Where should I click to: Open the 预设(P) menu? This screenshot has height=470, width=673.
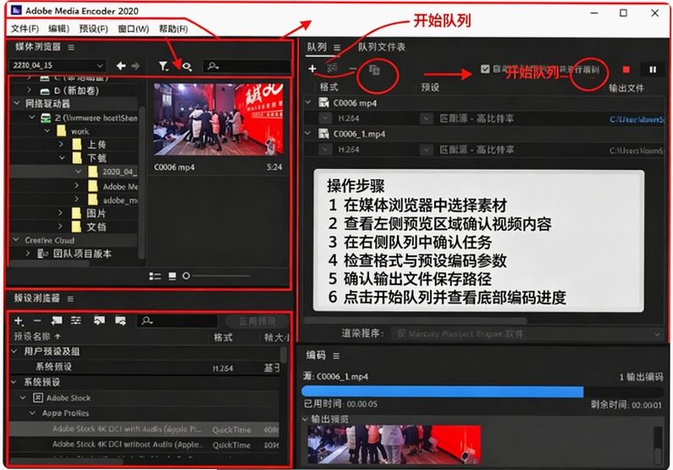tap(93, 29)
